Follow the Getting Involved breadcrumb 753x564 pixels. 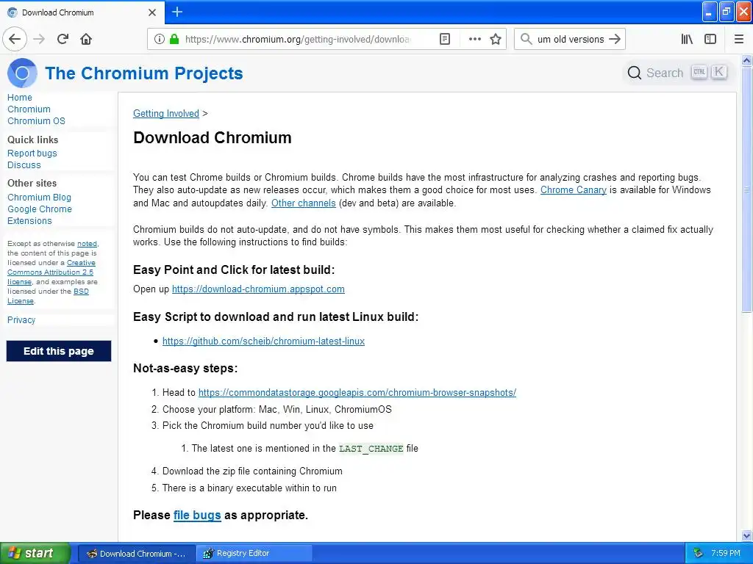[166, 113]
